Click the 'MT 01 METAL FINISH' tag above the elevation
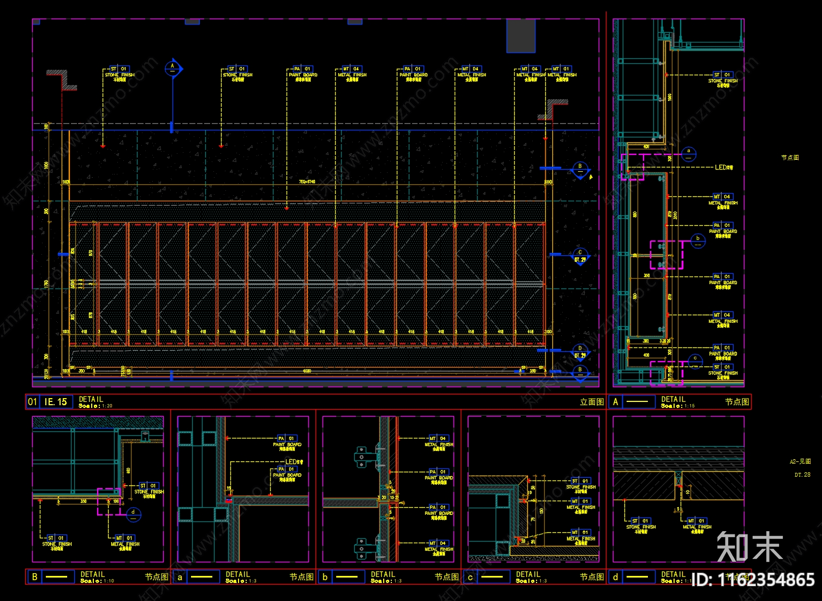Screen dimensions: 822x601 tap(562, 74)
